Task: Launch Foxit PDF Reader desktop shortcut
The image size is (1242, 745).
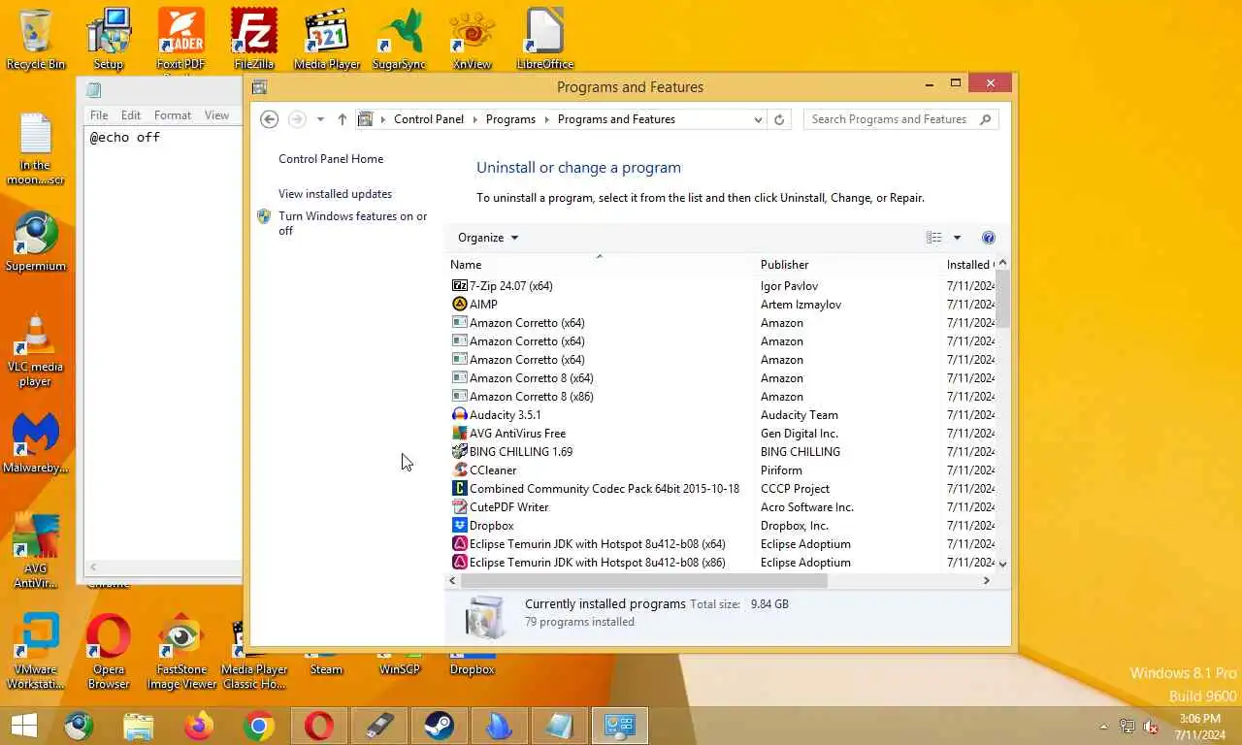Action: coord(180,39)
